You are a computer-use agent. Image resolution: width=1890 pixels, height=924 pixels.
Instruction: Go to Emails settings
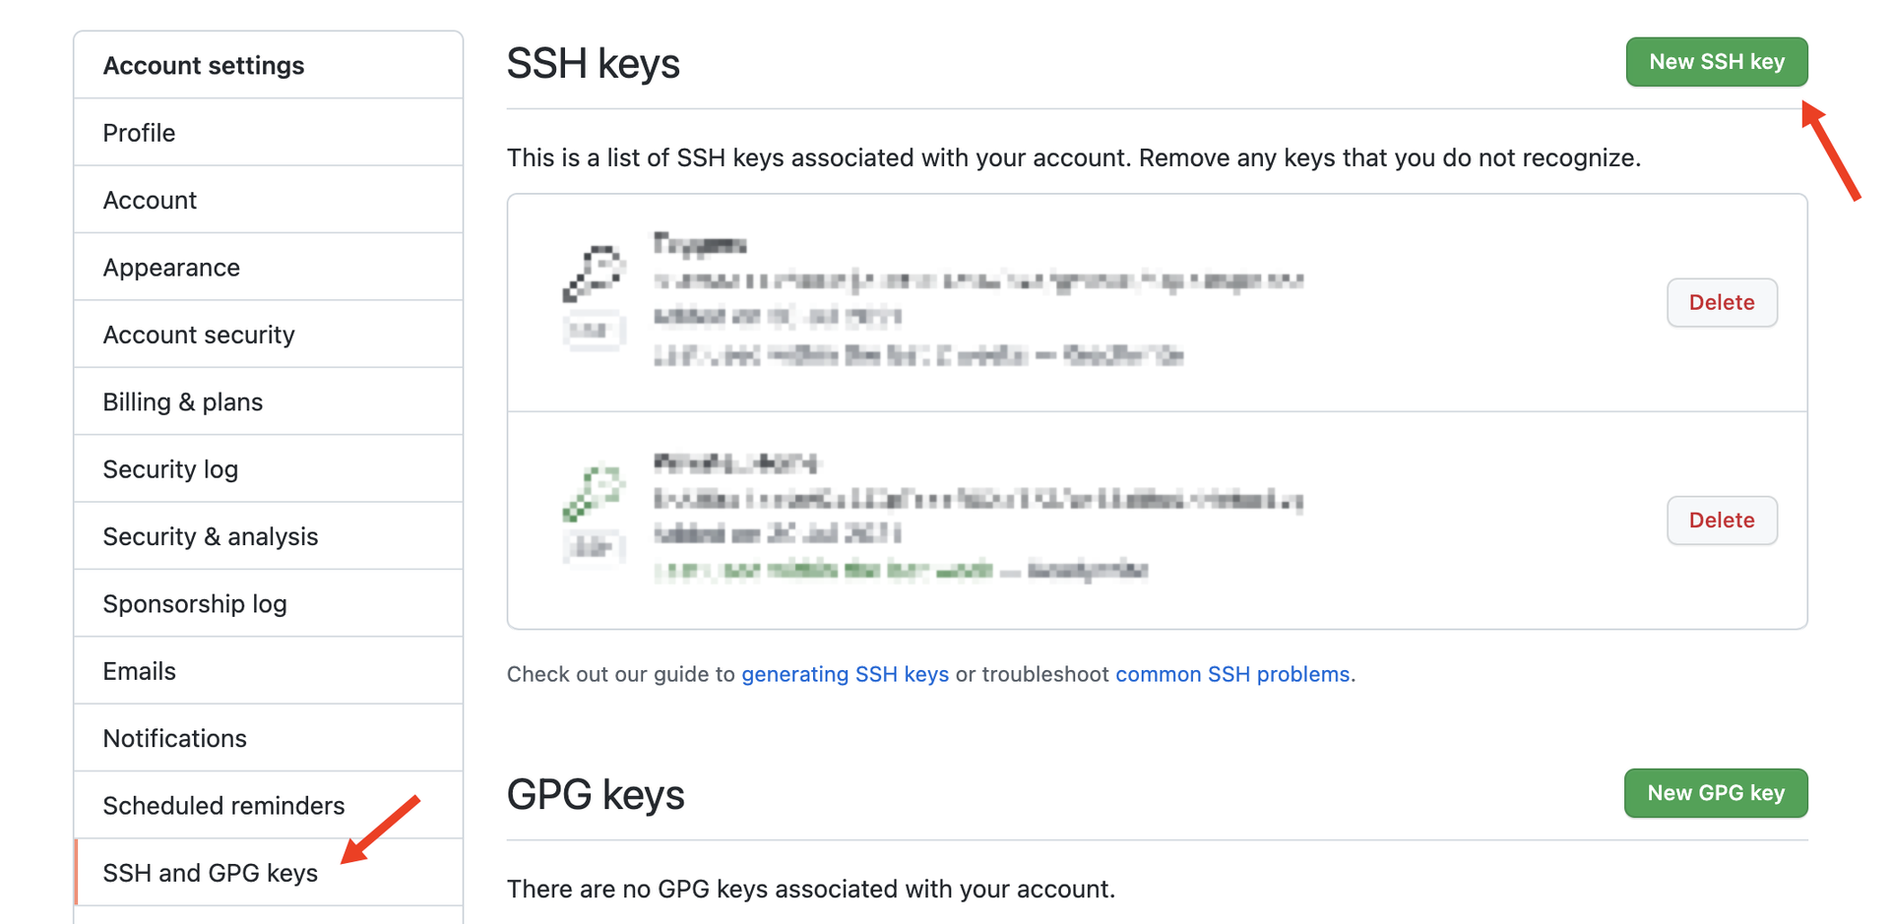click(269, 671)
